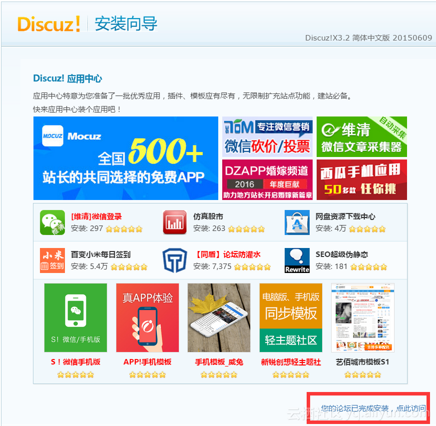The image size is (436, 426).
Task: Open the red 真APP体验 template thumbnail
Action: tap(147, 317)
